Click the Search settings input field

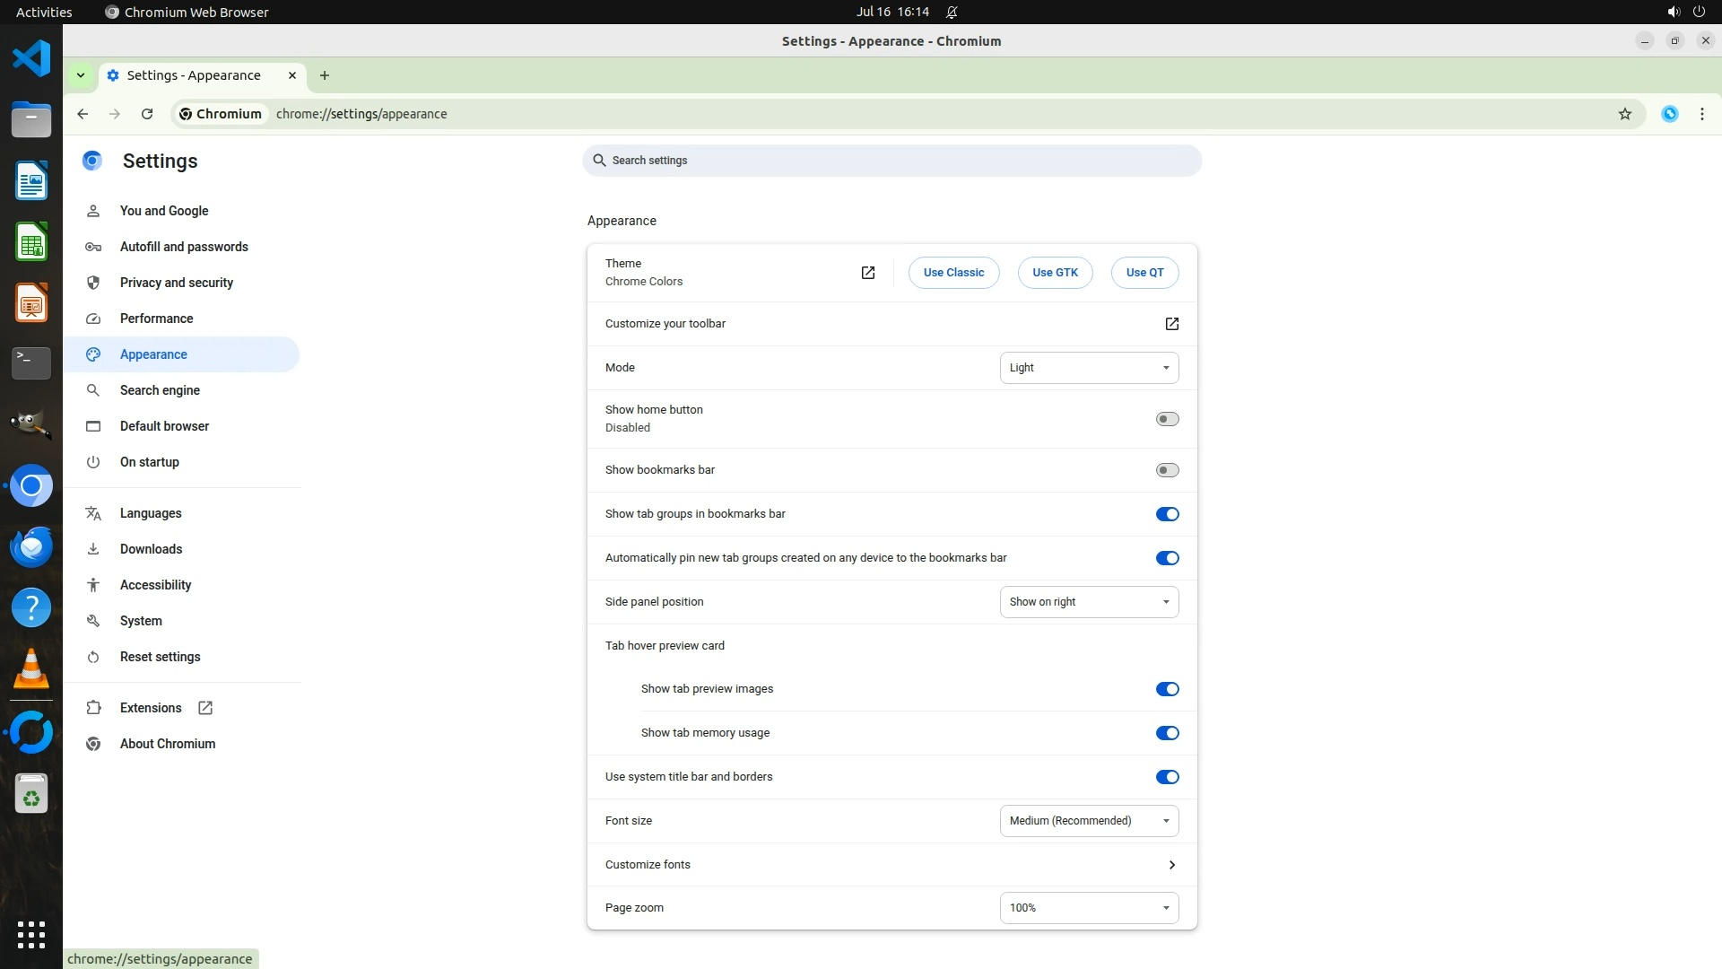click(x=891, y=161)
